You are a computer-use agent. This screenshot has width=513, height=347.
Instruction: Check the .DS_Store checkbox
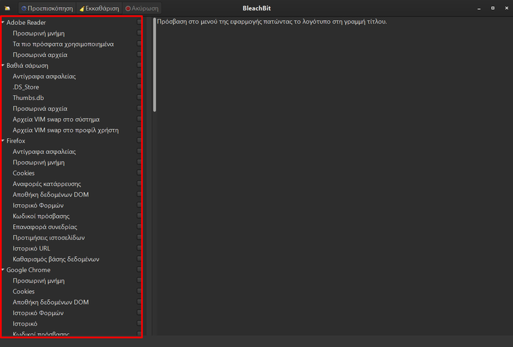[x=139, y=87]
